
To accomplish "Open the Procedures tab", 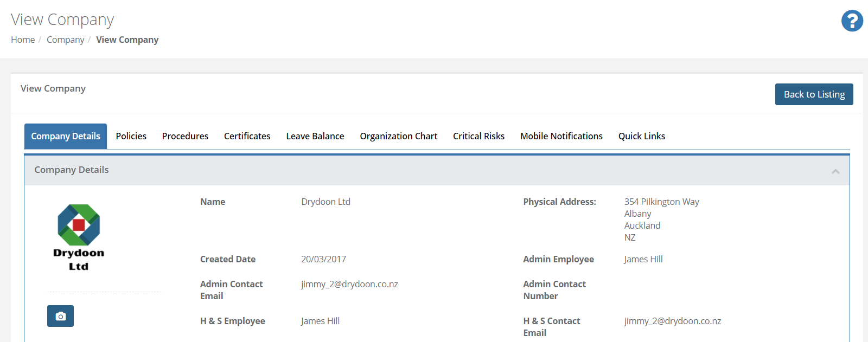I will point(185,136).
